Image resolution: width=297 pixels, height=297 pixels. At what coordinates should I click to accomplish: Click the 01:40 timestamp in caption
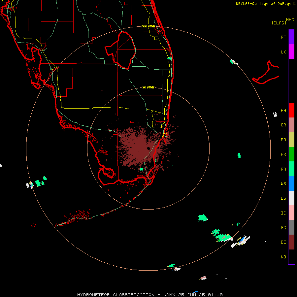[x=215, y=295]
